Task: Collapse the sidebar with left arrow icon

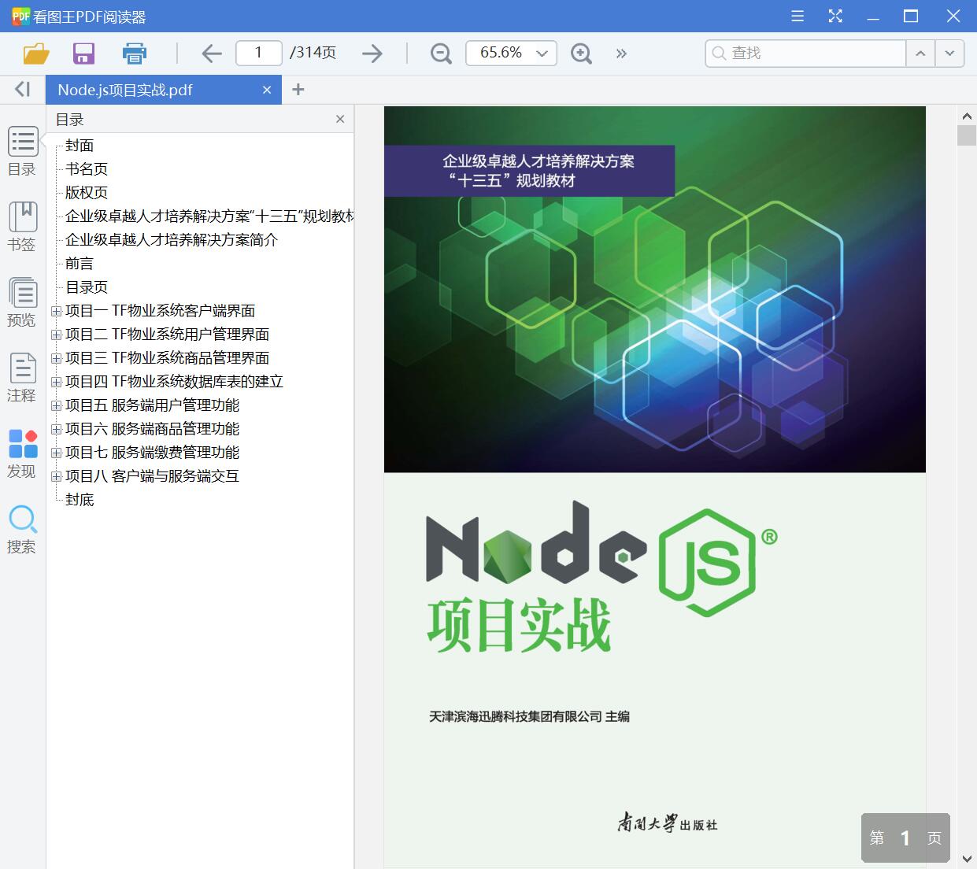Action: (x=23, y=90)
